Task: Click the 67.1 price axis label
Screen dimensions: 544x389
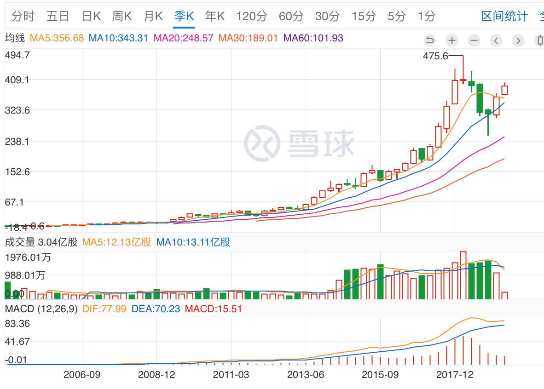Action: tap(14, 202)
